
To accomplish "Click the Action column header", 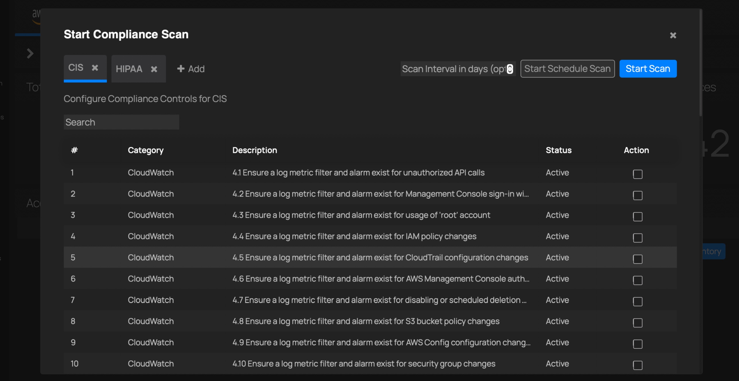I will (x=636, y=150).
